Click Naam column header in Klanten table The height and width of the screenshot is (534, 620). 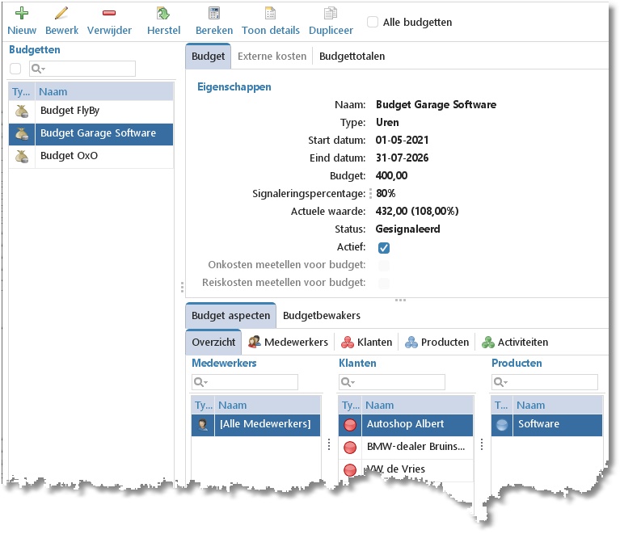(417, 405)
